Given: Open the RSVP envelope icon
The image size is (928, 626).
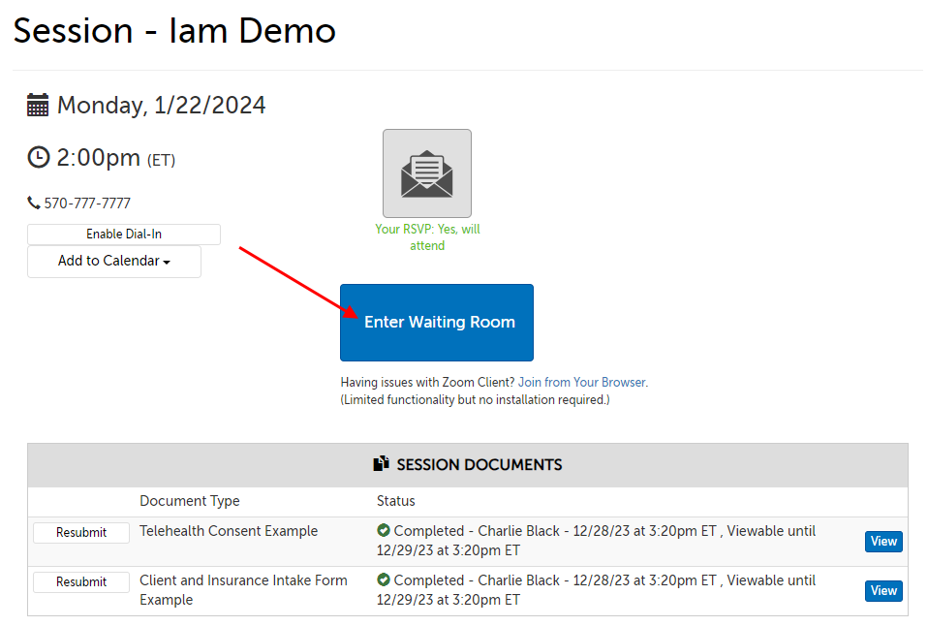Looking at the screenshot, I should pos(427,173).
